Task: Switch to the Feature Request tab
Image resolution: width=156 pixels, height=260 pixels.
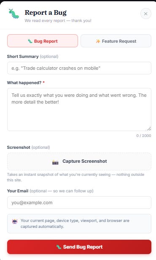Action: pos(116,41)
